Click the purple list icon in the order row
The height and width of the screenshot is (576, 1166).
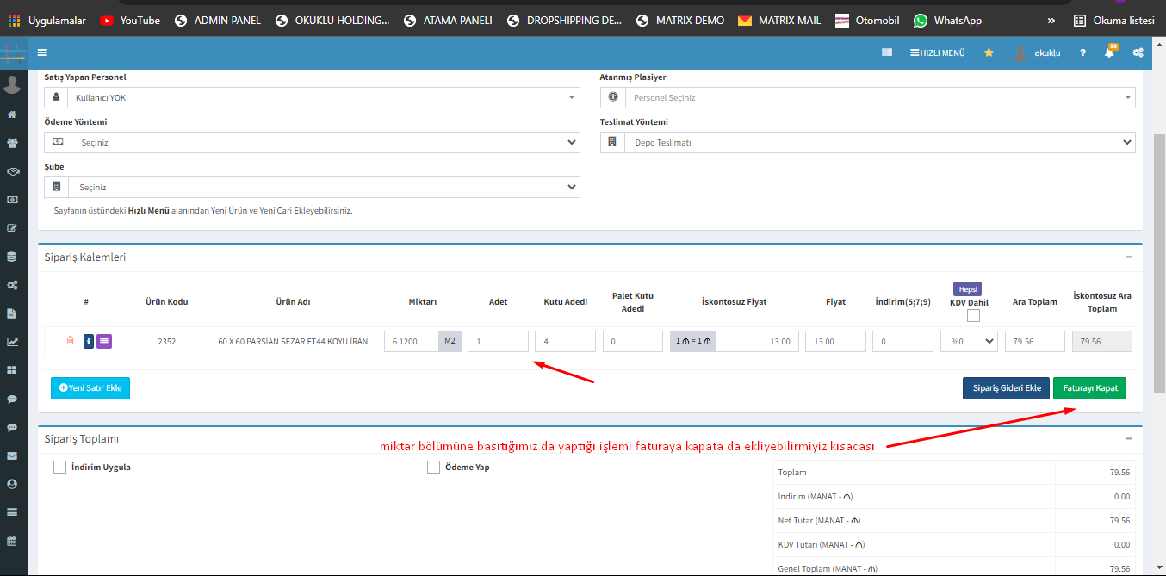tap(104, 342)
